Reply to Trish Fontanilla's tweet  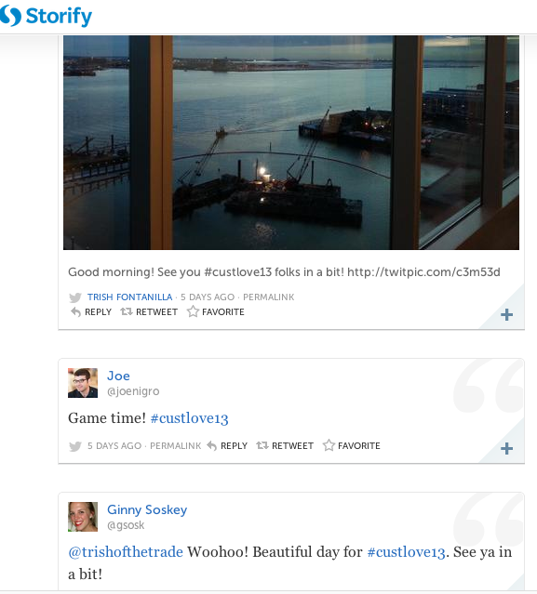[x=91, y=311]
